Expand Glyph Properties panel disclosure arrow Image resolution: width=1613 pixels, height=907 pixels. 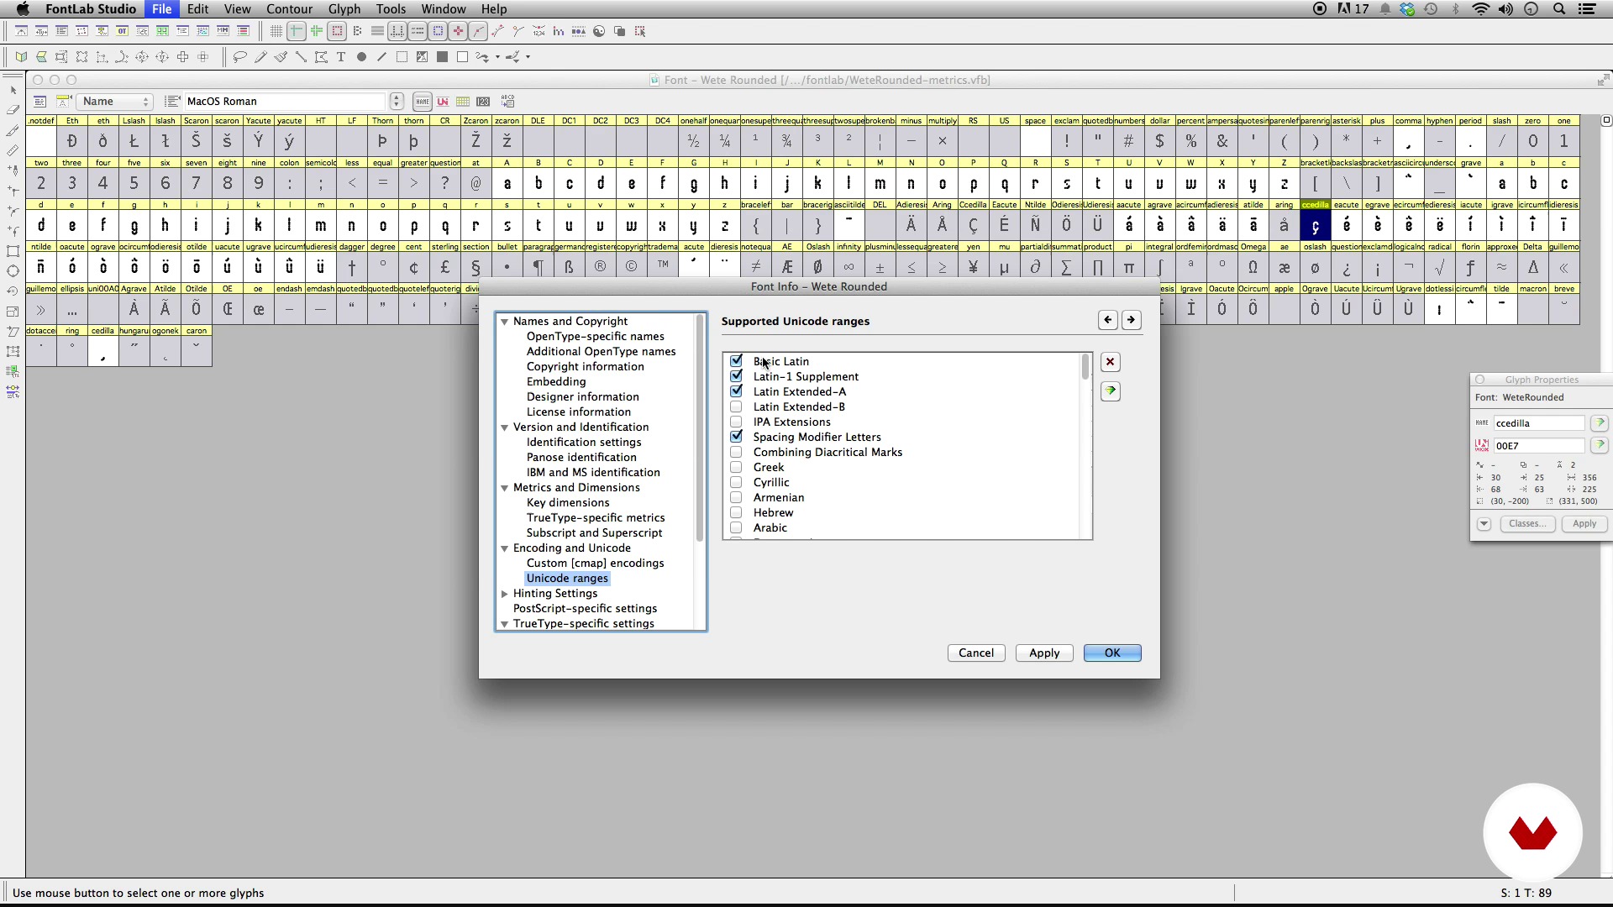point(1484,524)
